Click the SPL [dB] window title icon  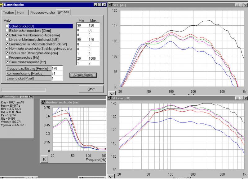(x=111, y=5)
